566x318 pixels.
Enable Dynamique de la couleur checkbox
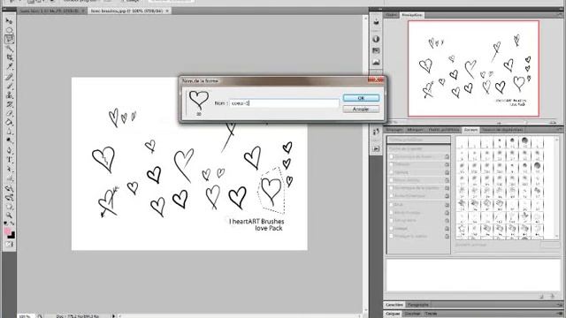pyautogui.click(x=391, y=188)
